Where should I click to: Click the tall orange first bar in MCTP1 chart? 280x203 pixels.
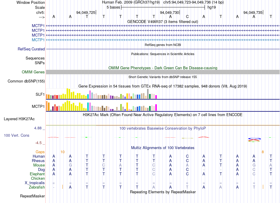pyautogui.click(x=47, y=106)
